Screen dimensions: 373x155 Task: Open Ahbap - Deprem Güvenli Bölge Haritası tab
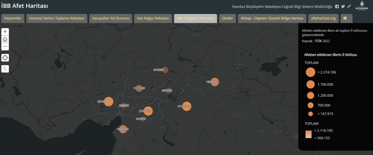pyautogui.click(x=272, y=18)
